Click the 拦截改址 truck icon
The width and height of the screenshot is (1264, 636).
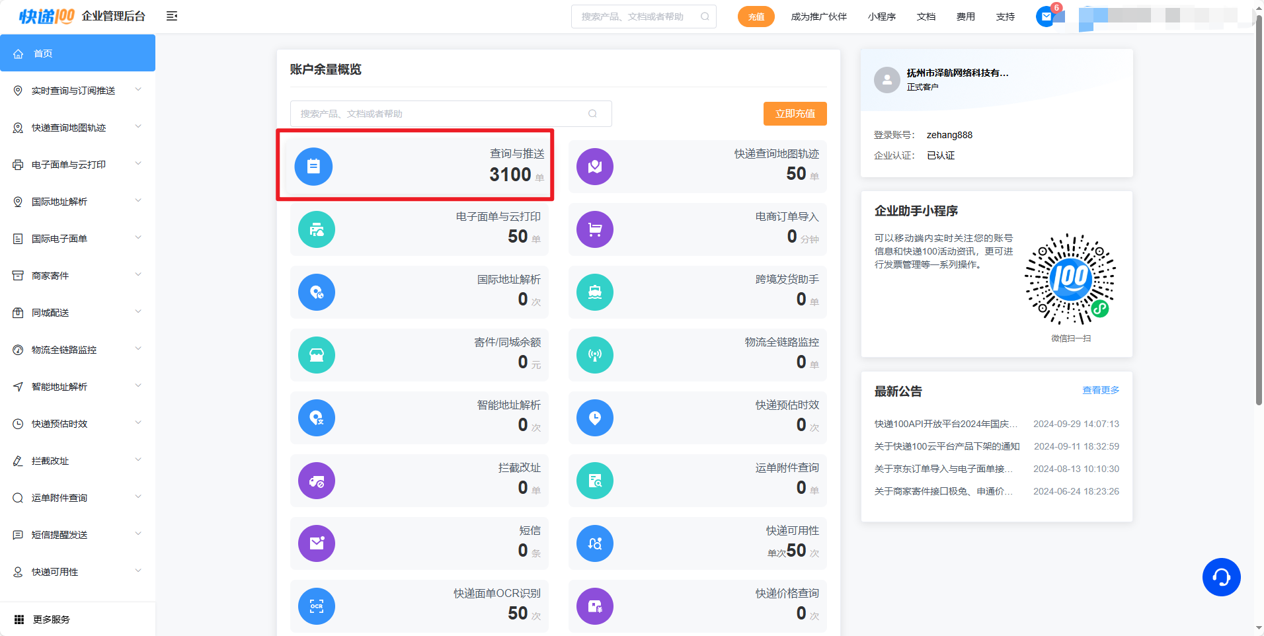point(317,481)
